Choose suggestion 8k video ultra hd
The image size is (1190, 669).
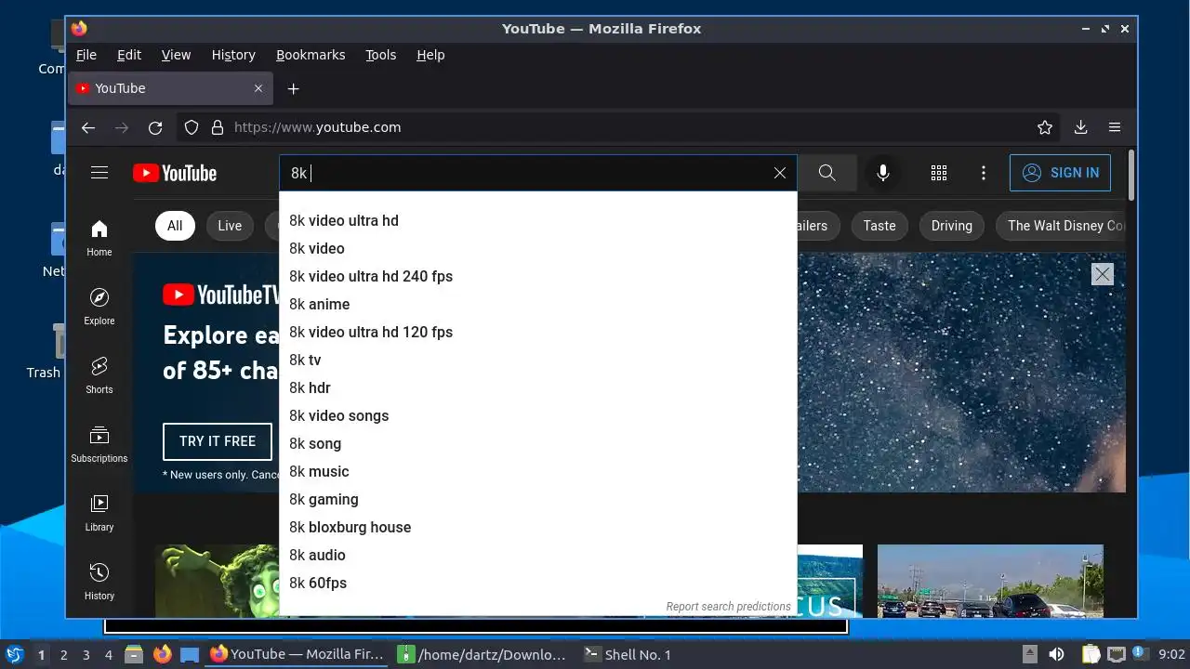[x=538, y=220]
